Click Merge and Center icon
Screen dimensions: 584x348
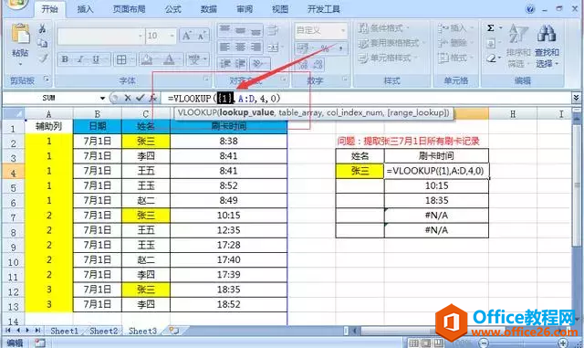(274, 47)
